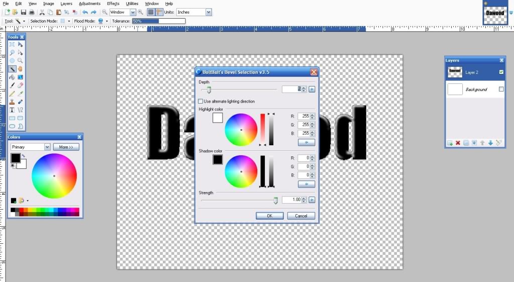Click the Cut scissors icon

[42, 12]
